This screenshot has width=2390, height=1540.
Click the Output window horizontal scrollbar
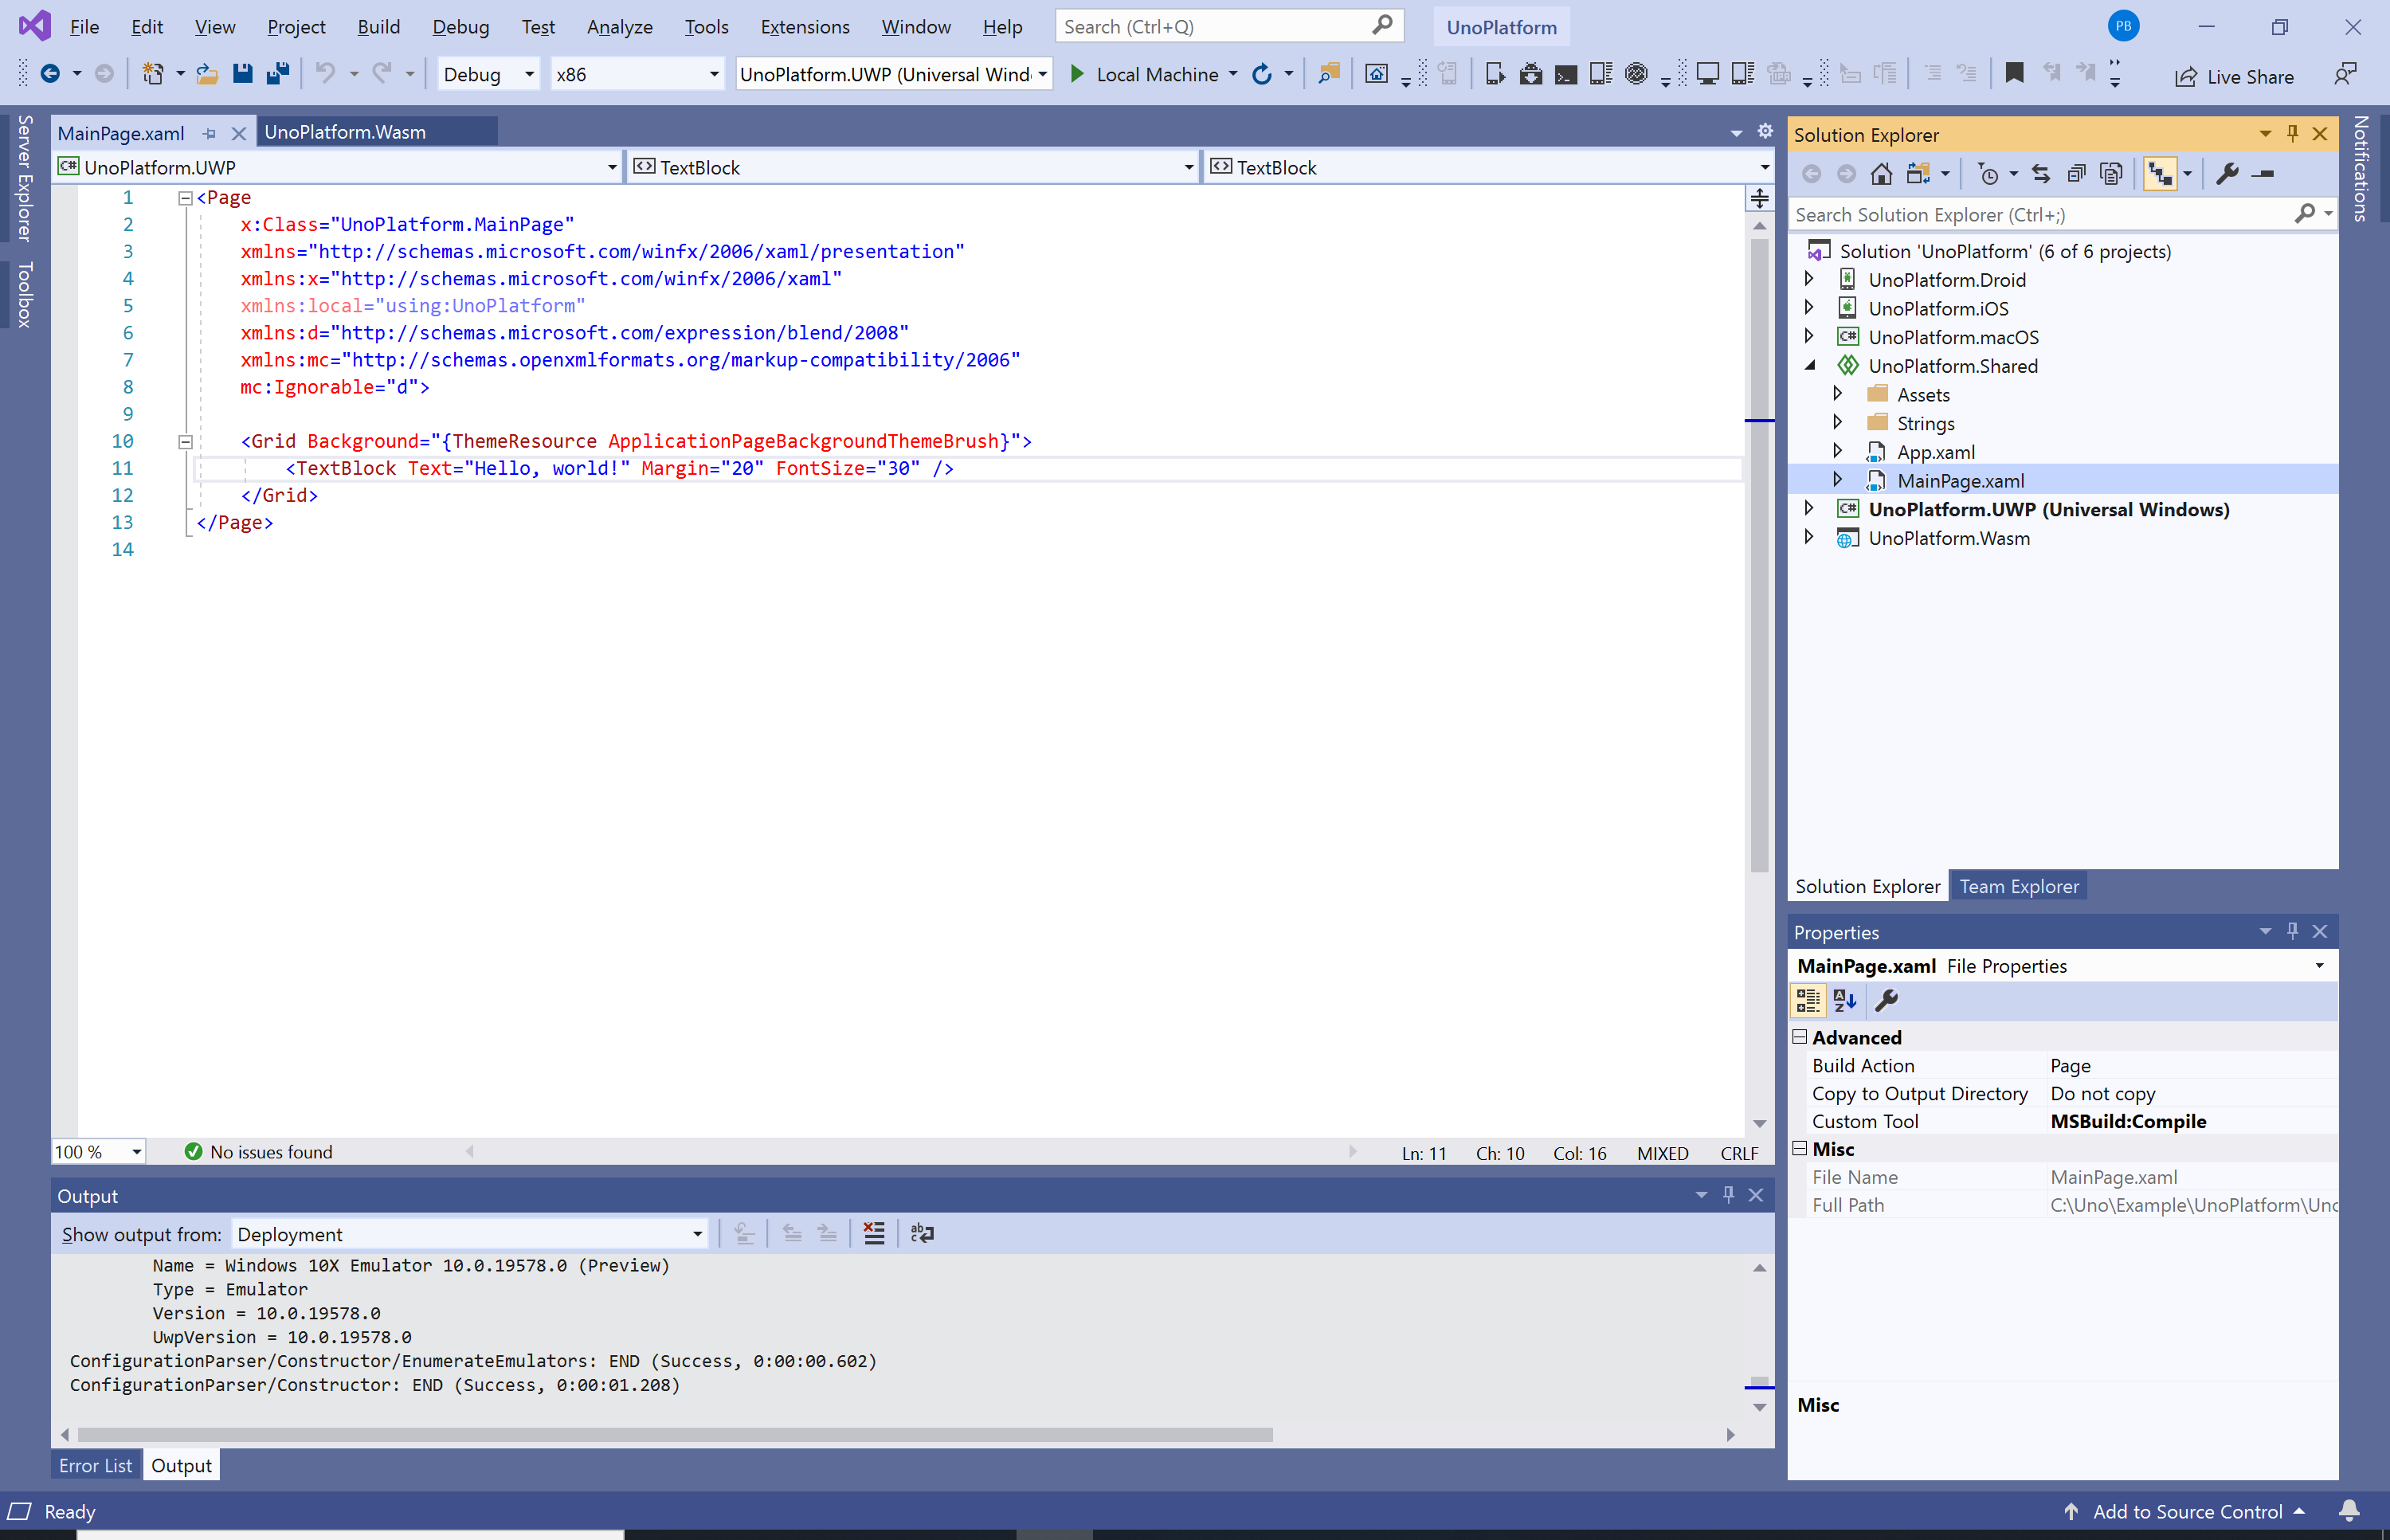click(x=675, y=1434)
